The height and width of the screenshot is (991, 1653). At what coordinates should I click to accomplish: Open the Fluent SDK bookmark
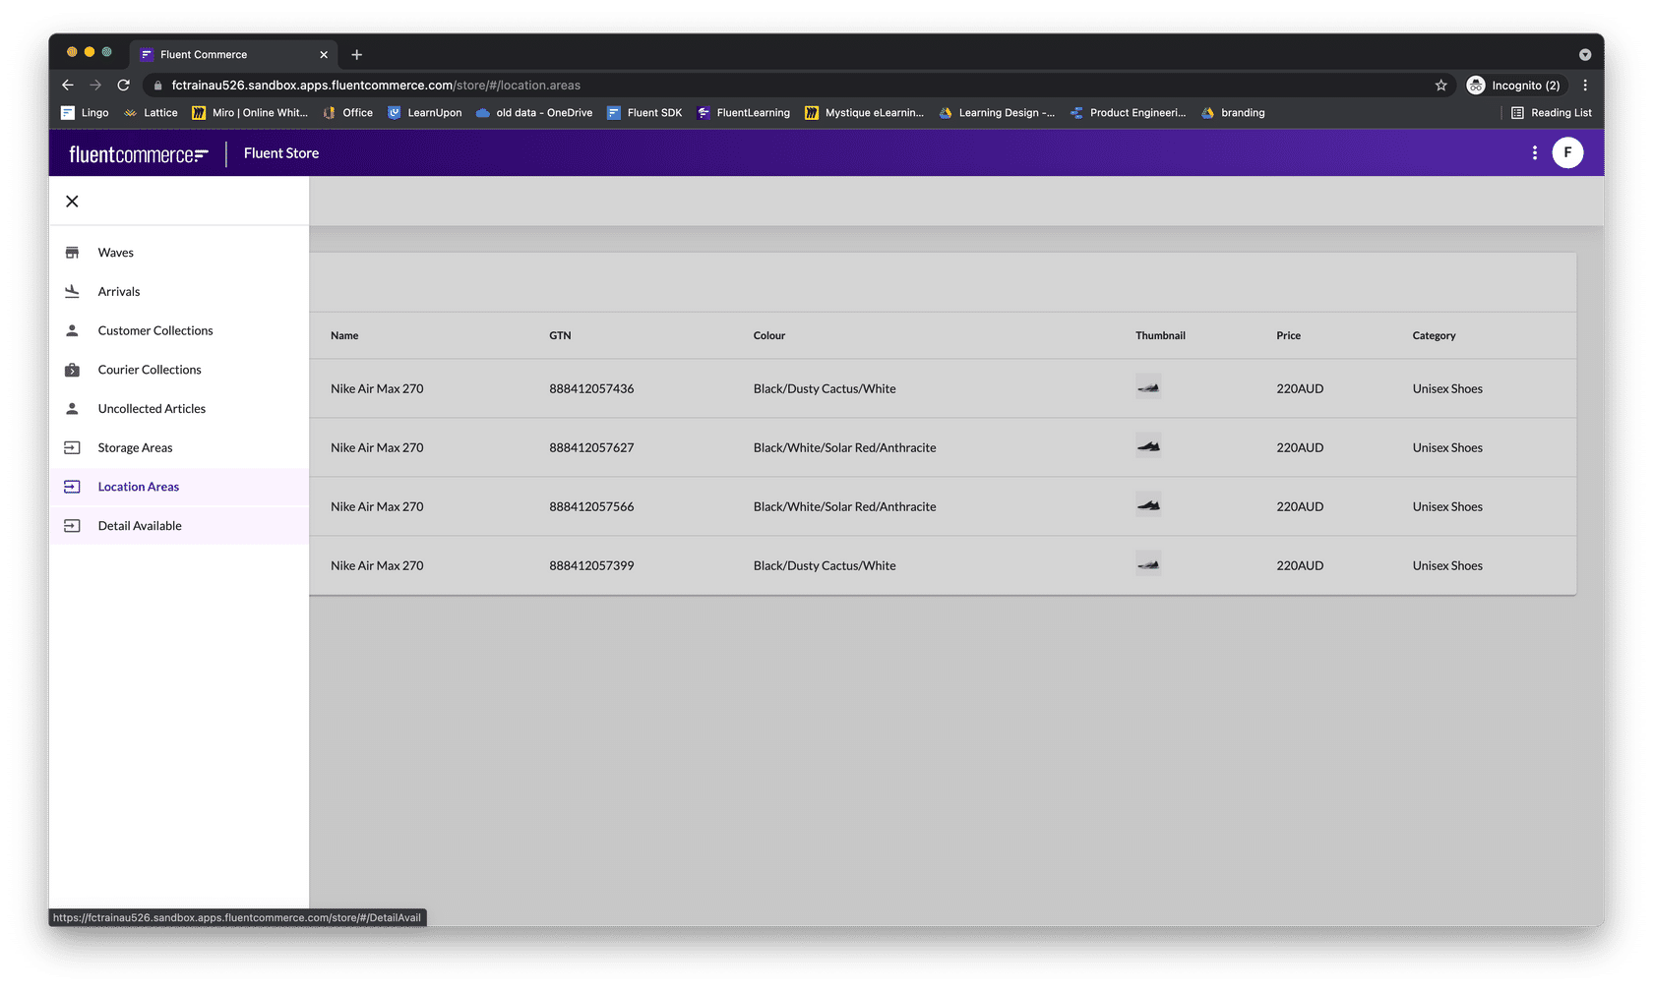644,113
